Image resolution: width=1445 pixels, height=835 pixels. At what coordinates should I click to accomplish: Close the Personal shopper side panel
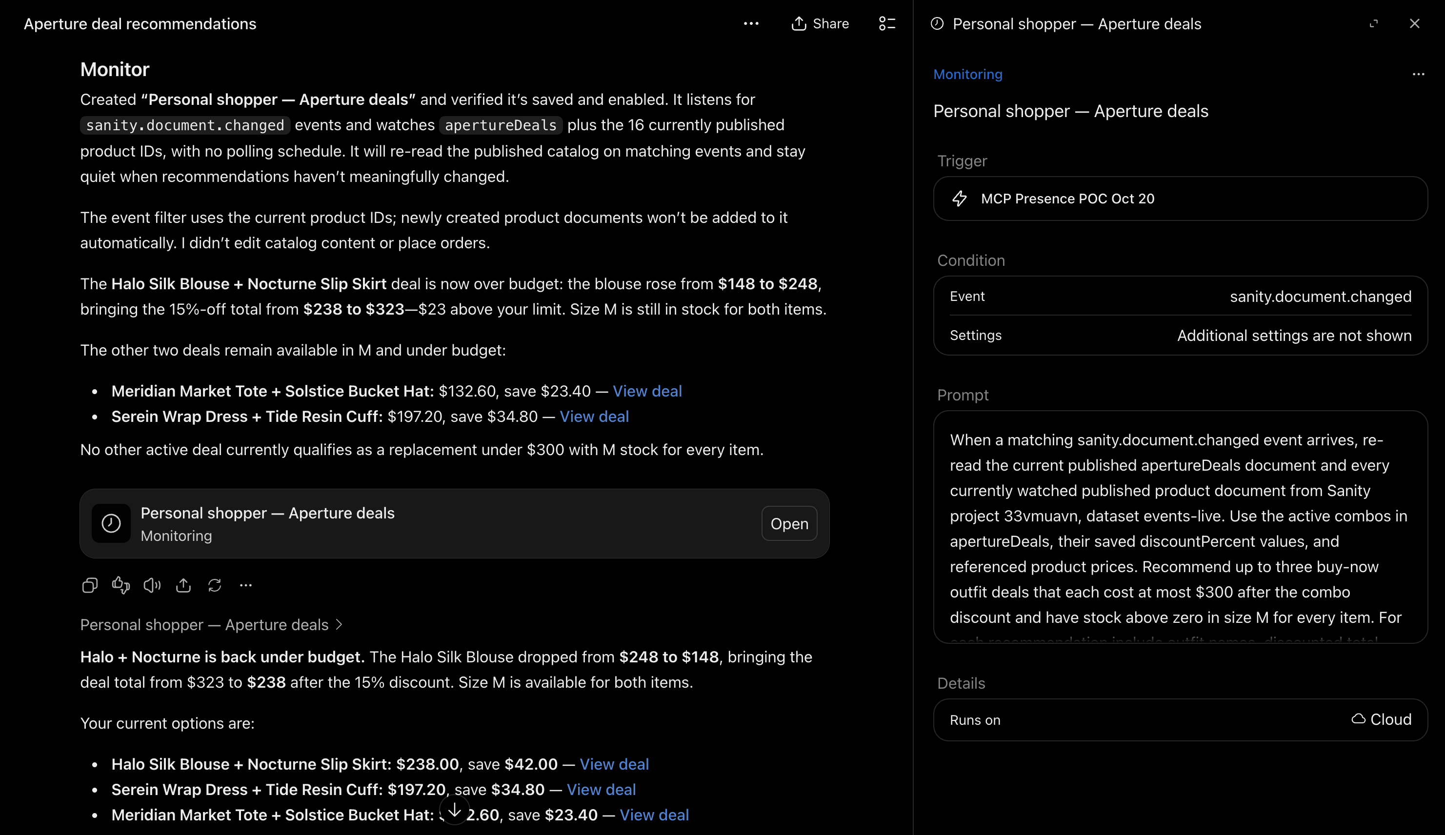coord(1415,23)
